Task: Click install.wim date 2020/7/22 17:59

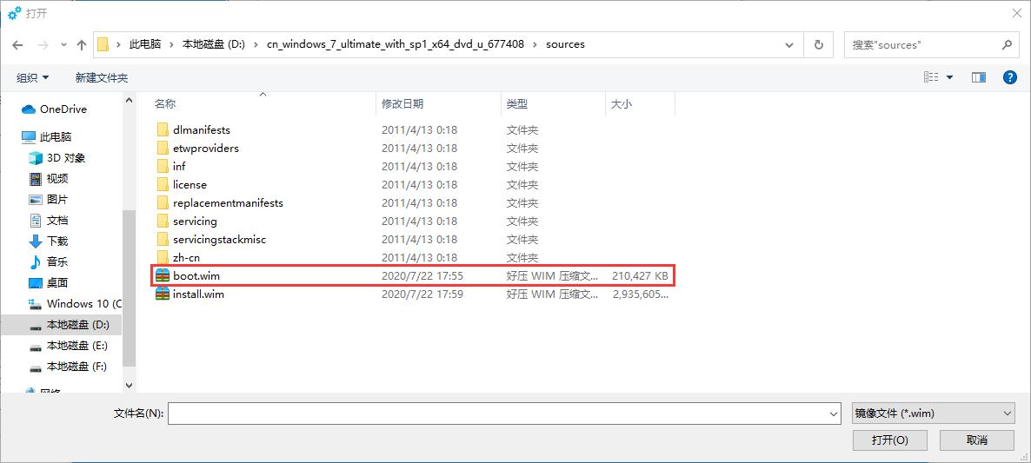Action: coord(422,294)
